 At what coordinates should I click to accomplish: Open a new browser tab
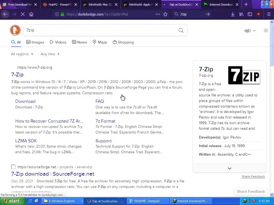tap(246, 5)
